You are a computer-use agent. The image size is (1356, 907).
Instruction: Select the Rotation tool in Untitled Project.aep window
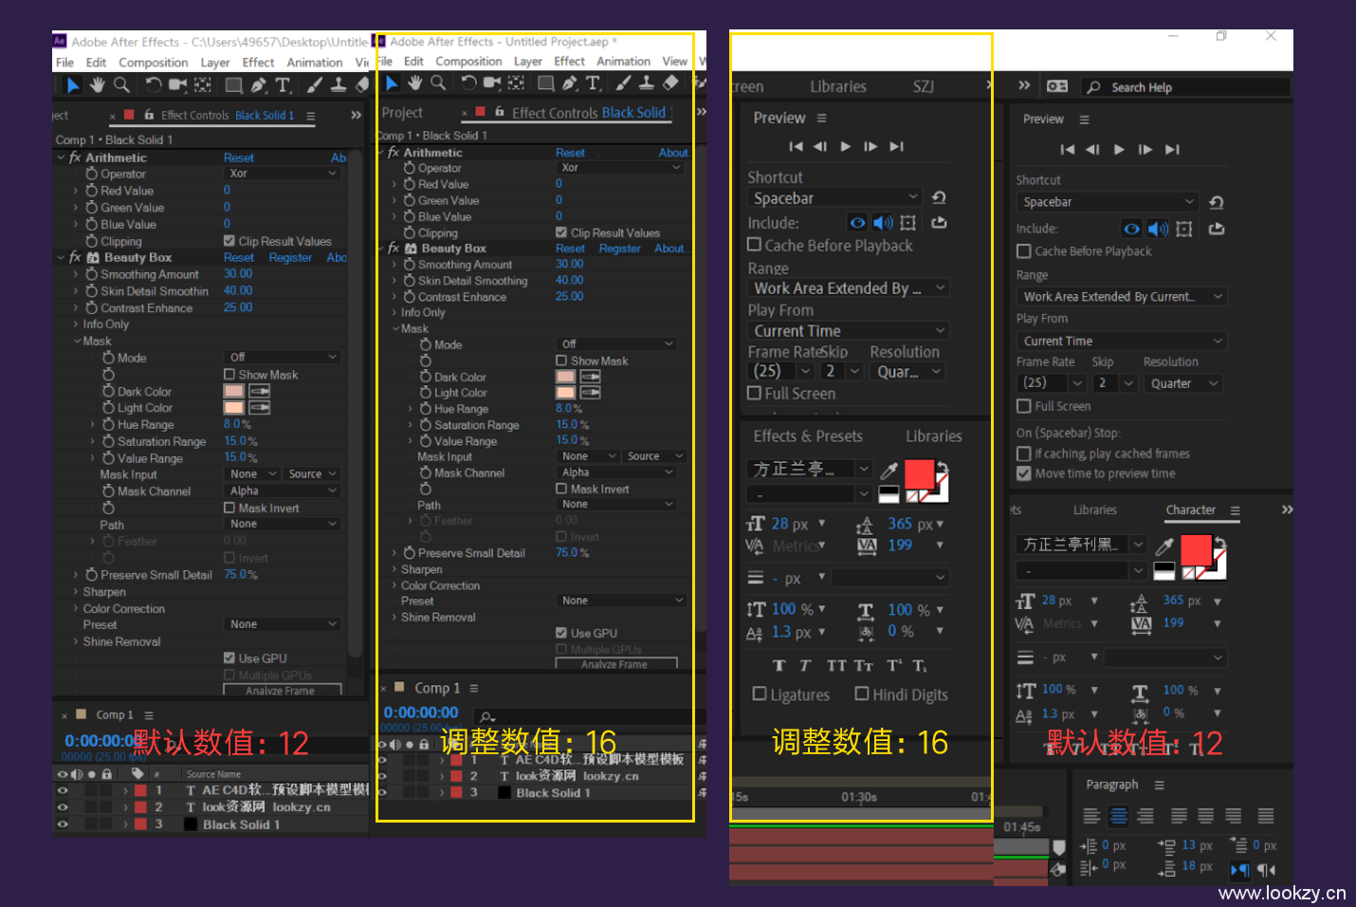468,83
